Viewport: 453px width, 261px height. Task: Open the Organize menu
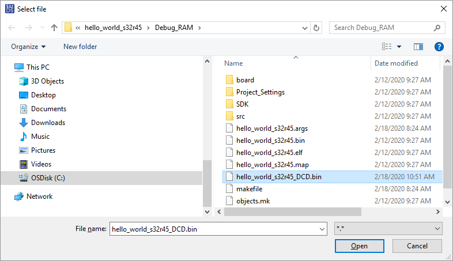click(28, 47)
